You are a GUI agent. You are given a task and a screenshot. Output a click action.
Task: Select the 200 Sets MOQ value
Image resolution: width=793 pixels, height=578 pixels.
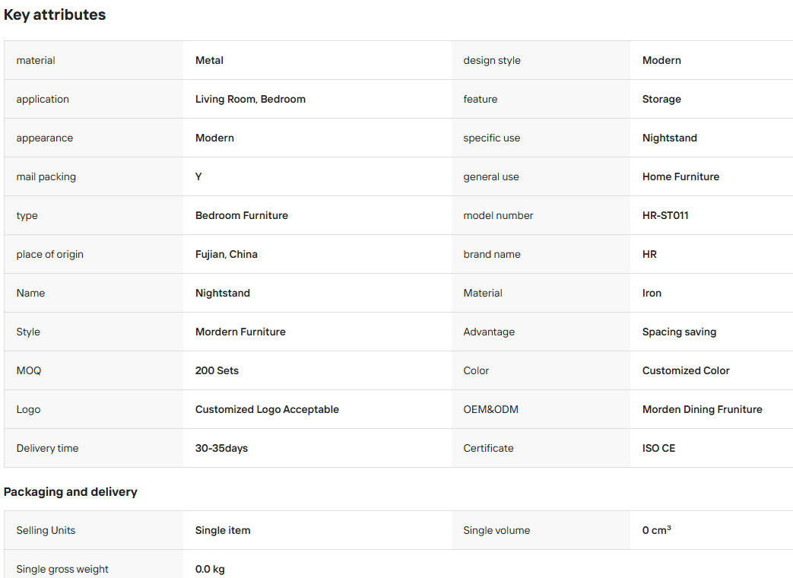point(217,370)
